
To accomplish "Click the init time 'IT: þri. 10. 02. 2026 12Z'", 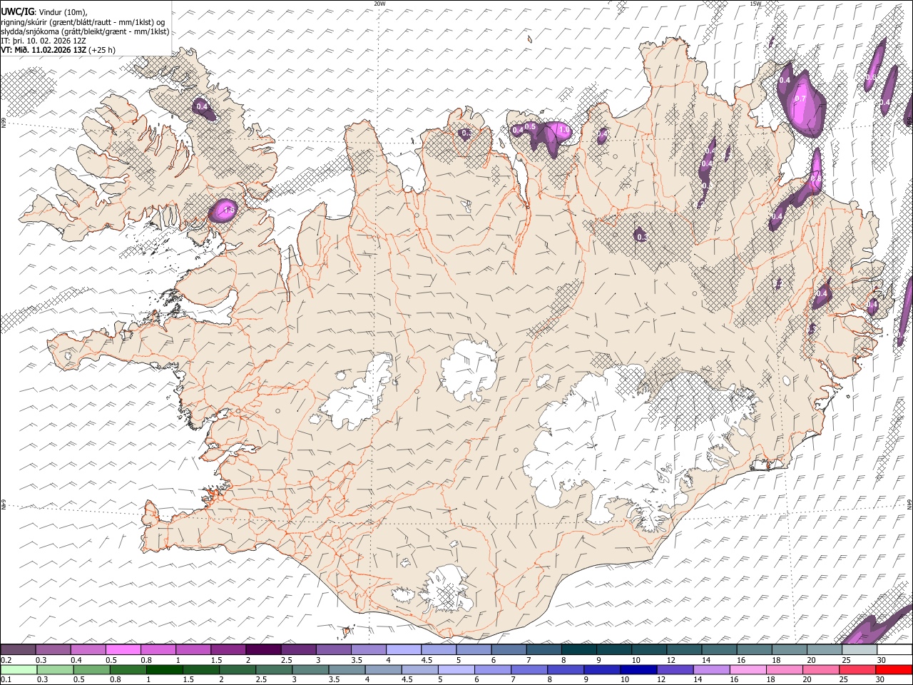I will pos(44,41).
